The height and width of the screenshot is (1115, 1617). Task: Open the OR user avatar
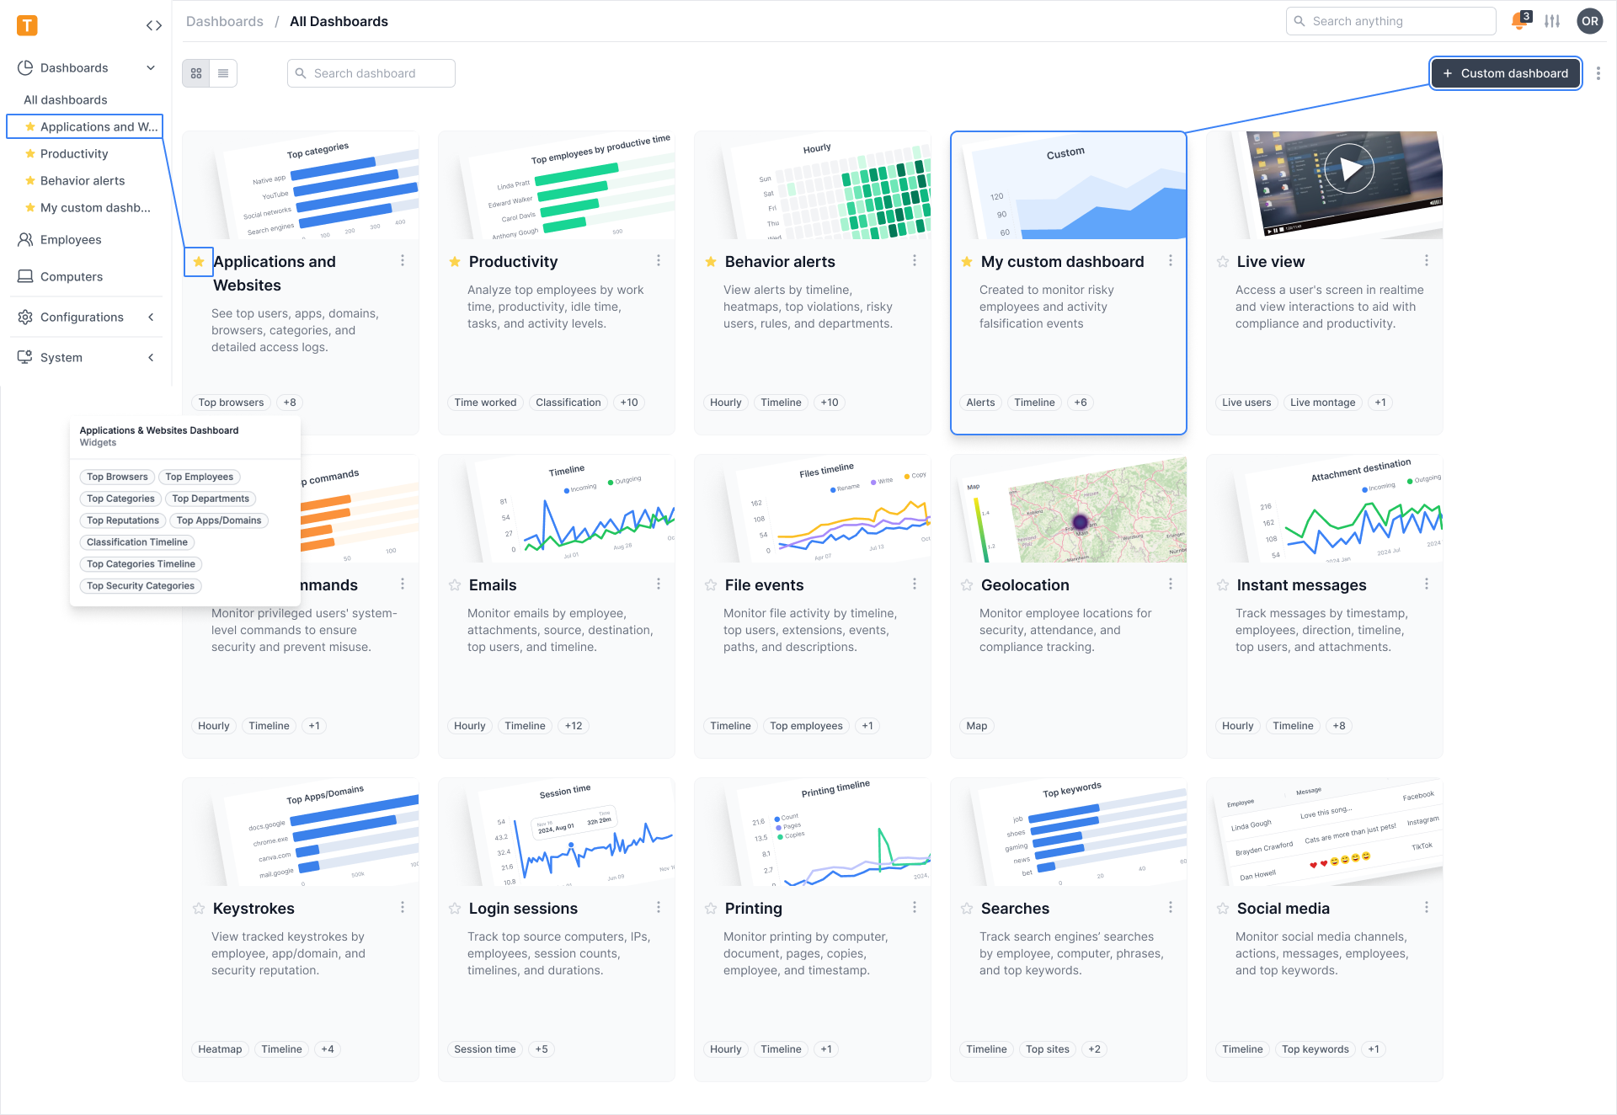pyautogui.click(x=1589, y=21)
